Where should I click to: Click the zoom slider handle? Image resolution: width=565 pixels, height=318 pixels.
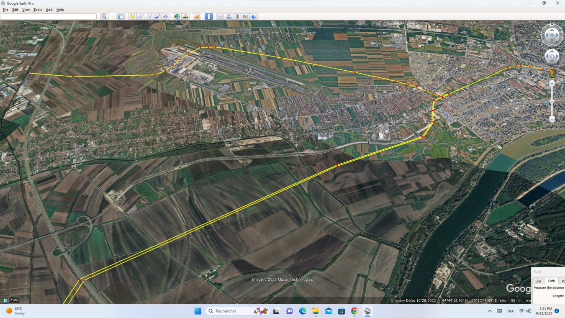click(552, 101)
